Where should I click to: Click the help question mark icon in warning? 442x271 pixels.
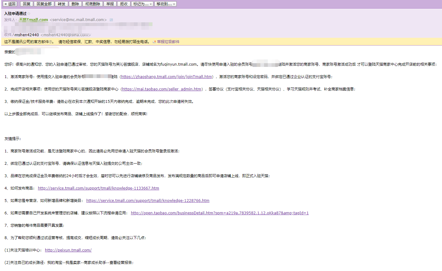51,42
